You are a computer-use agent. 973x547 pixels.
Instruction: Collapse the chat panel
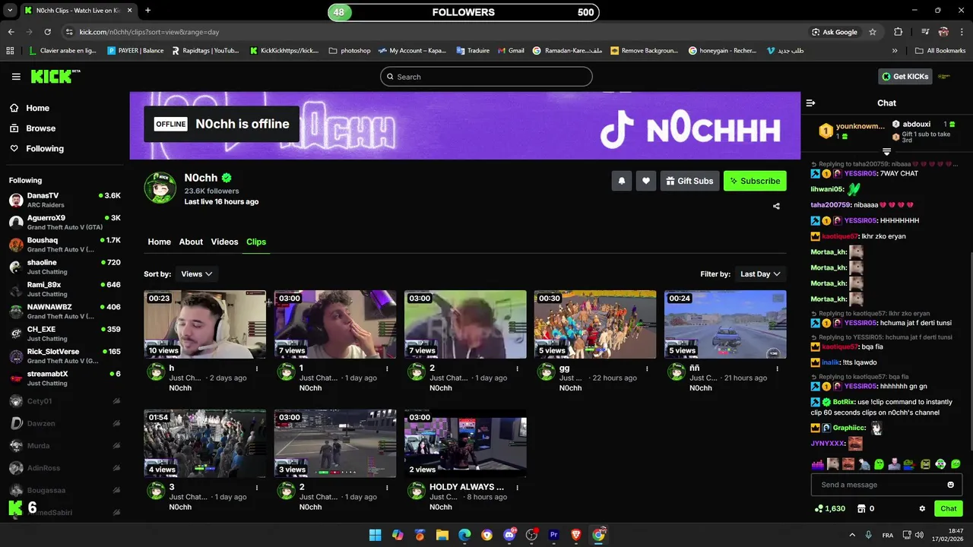[810, 103]
